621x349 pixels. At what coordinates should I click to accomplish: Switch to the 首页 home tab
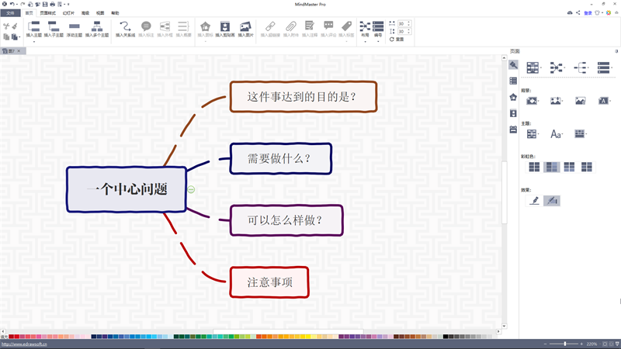(29, 13)
